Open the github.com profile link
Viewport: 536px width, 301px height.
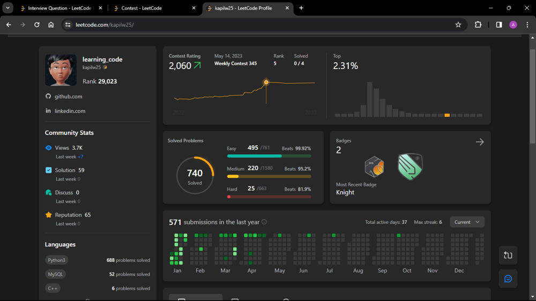[x=68, y=96]
